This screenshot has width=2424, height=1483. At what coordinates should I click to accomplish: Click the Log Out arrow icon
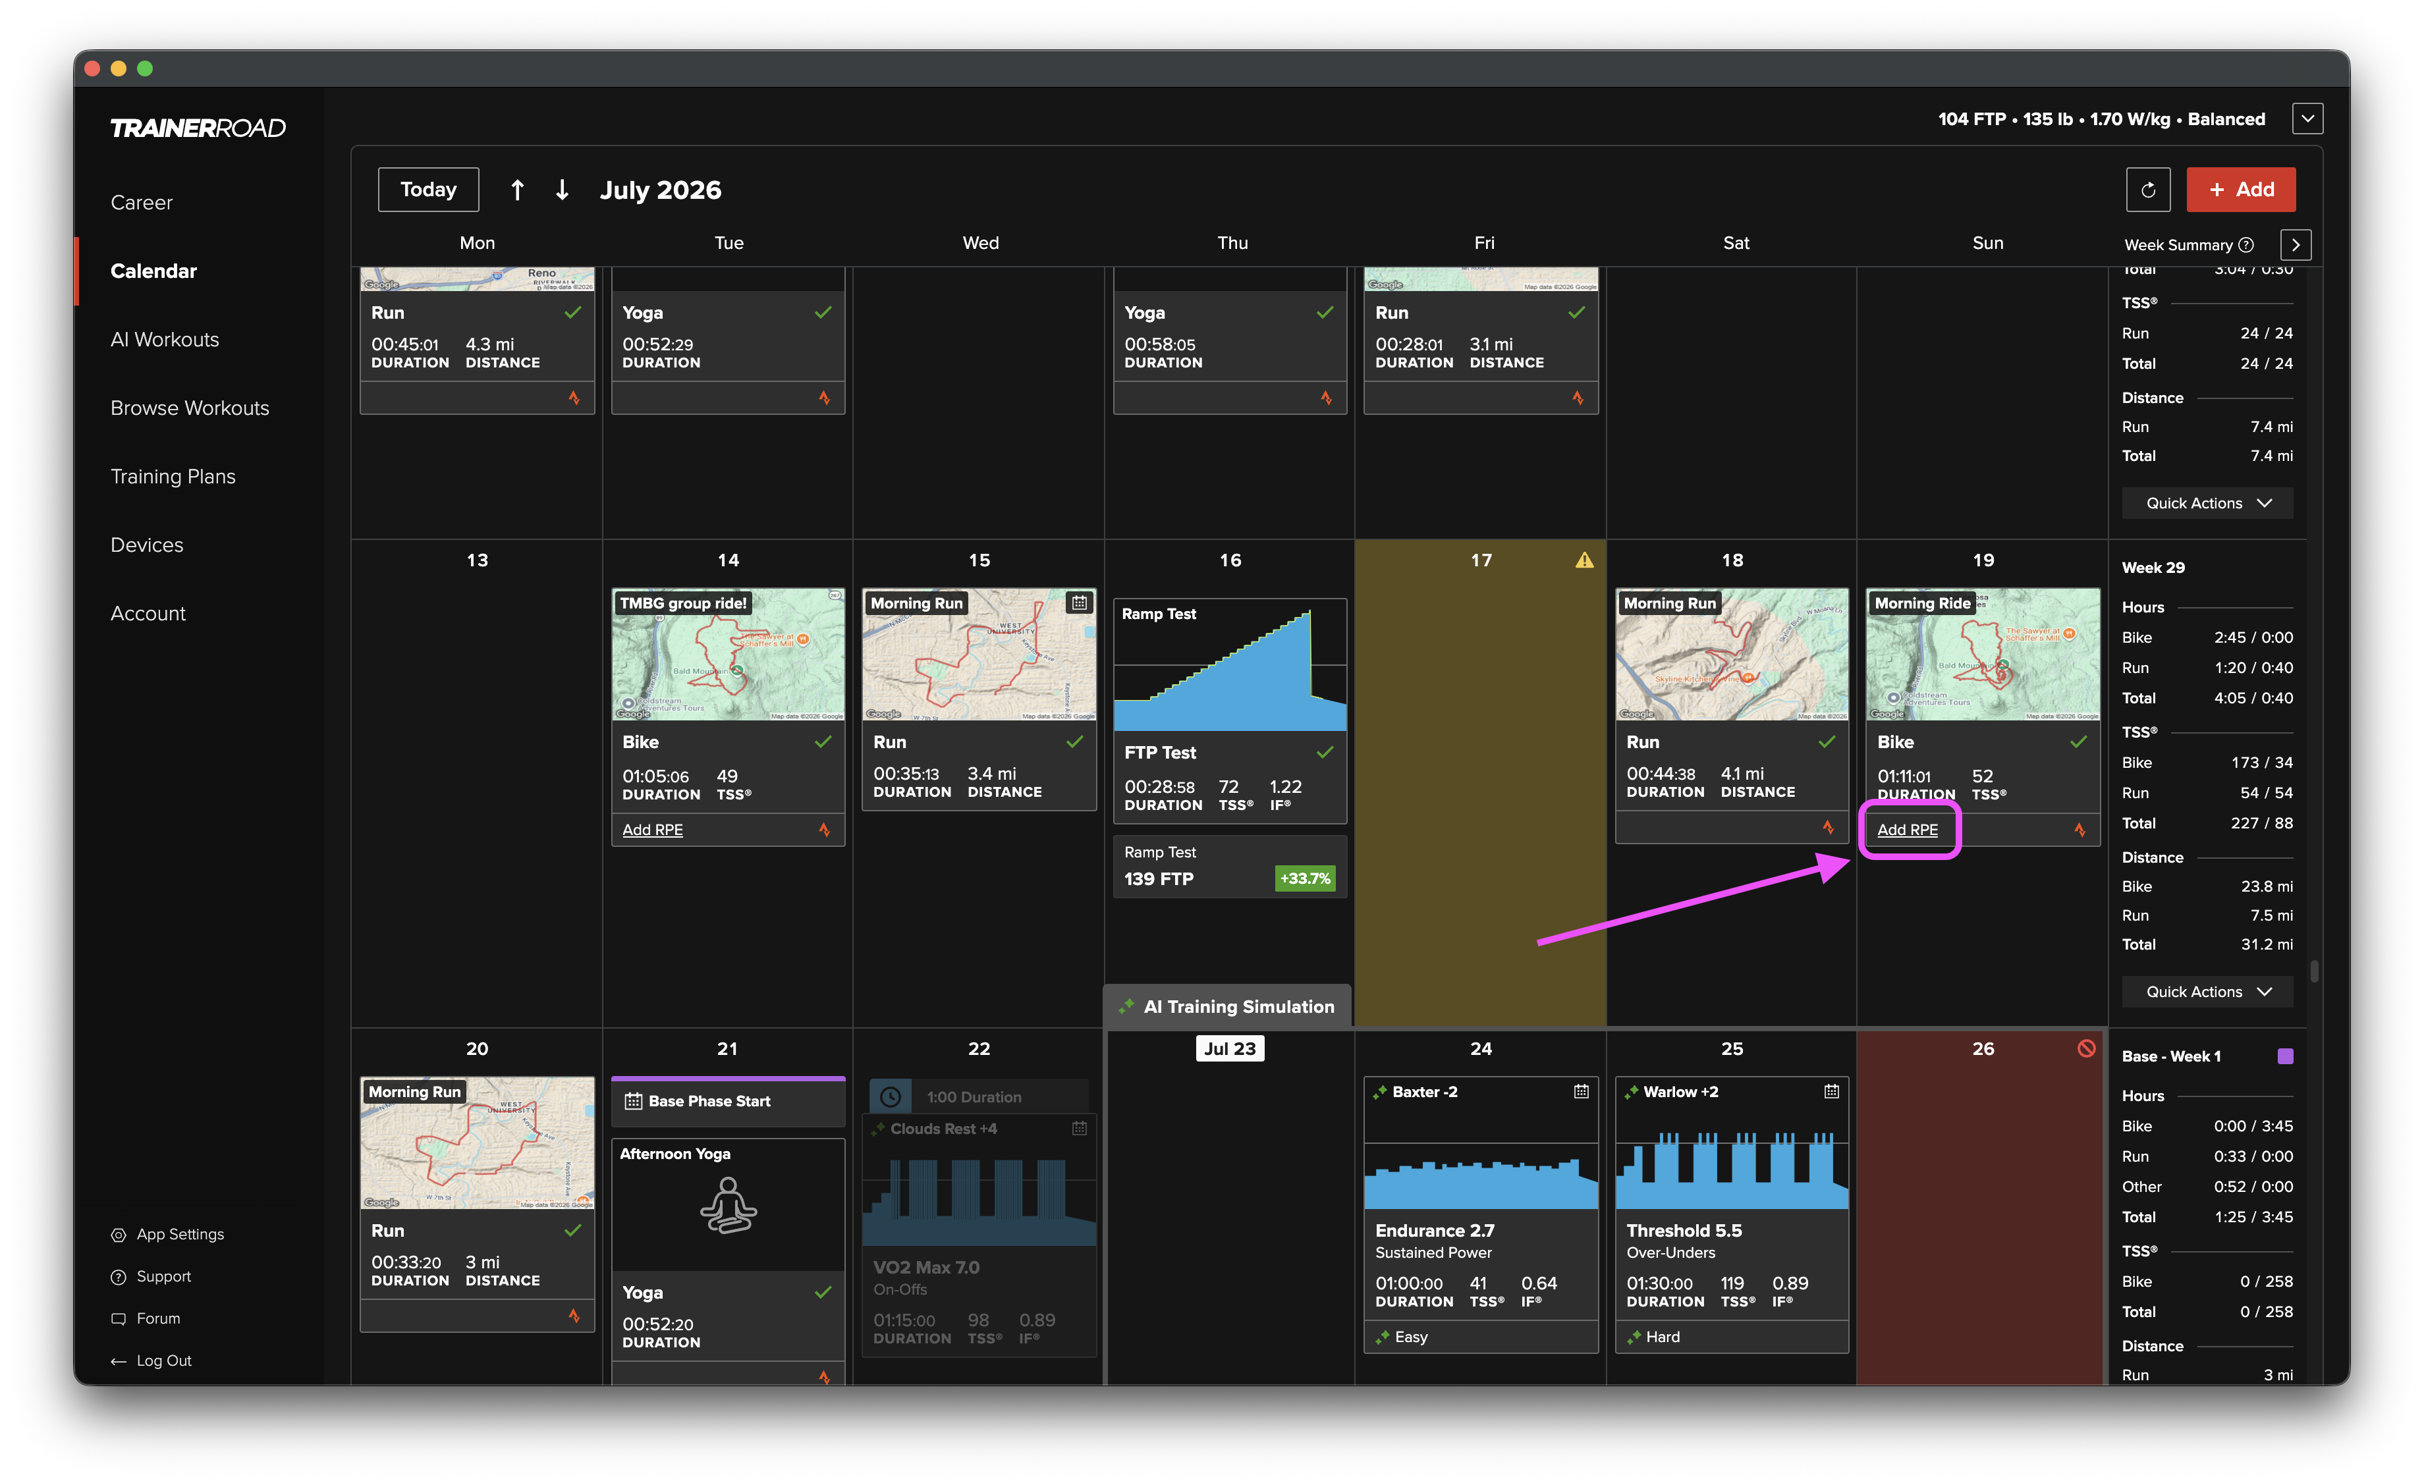[119, 1361]
